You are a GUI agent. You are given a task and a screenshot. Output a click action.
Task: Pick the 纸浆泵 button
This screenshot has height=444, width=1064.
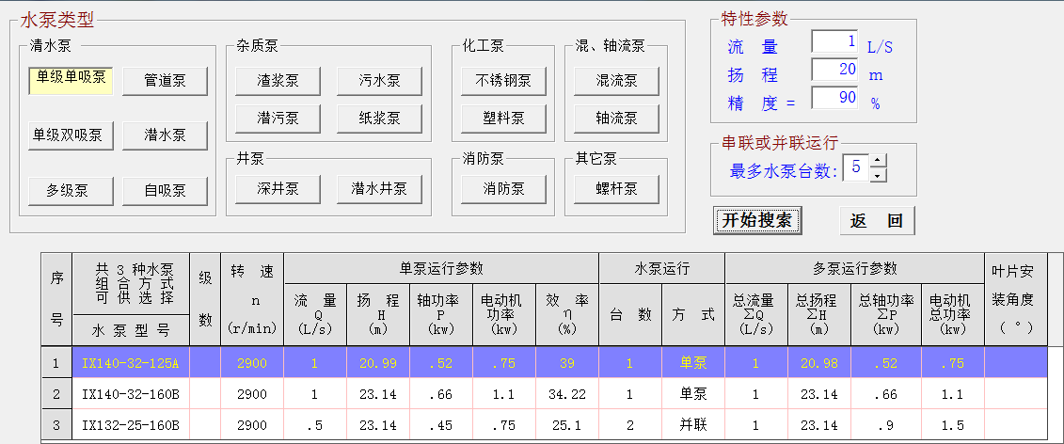pos(379,119)
